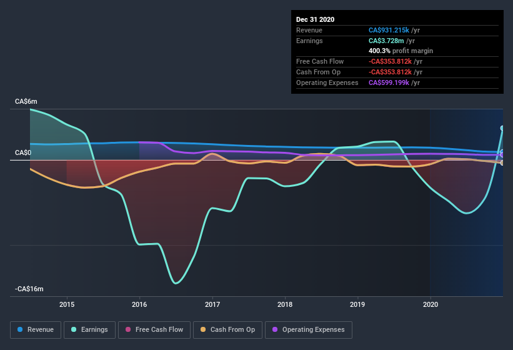Click the 2017 year marker

coord(212,304)
